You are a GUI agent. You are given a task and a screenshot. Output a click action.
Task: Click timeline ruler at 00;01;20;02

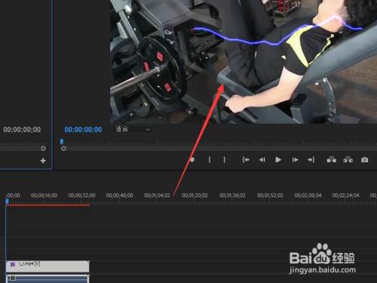point(195,195)
